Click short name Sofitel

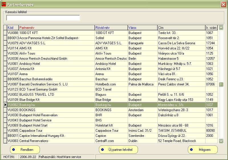(x=99, y=38)
